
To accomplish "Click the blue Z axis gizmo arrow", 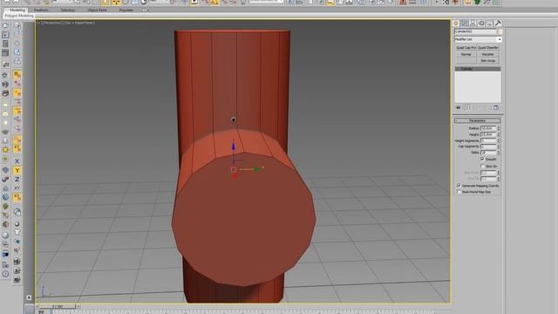I will 233,146.
